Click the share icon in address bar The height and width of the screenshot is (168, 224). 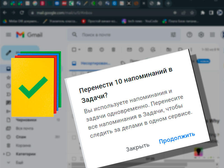tap(183, 13)
